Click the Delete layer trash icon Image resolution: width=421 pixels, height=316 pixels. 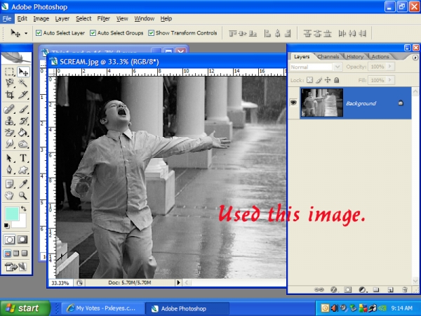pos(405,289)
